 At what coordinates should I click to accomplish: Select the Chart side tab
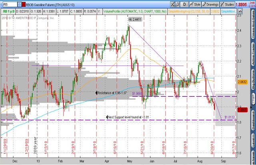point(253,99)
